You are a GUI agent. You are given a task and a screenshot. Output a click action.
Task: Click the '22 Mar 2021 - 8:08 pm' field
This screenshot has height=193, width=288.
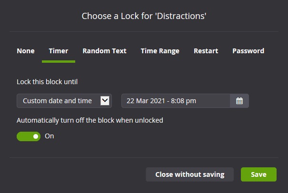point(175,101)
